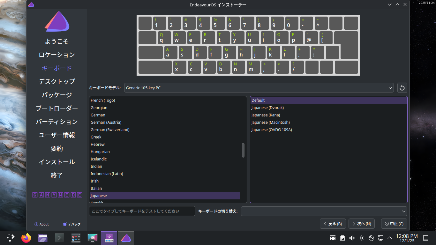This screenshot has height=245, width=436.
Task: Open the system settings taskbar icon
Action: 76,238
